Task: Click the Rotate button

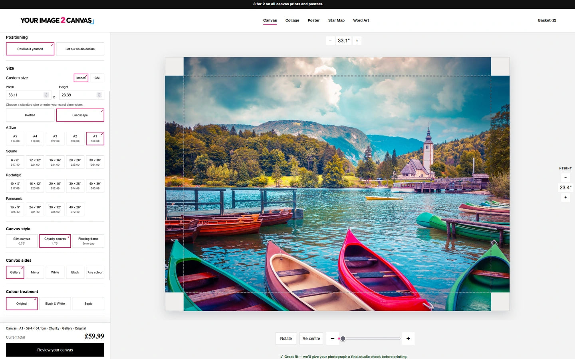Action: tap(286, 339)
